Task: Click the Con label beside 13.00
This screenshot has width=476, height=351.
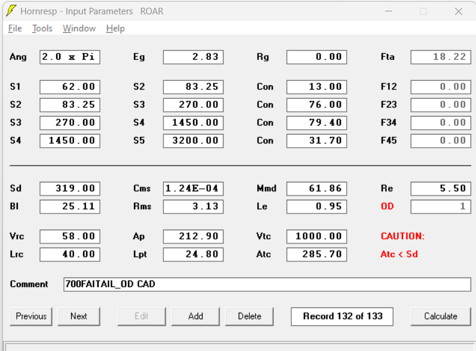Action: pos(265,87)
